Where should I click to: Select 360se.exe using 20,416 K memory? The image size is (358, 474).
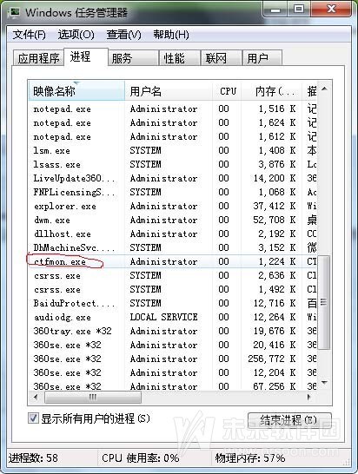pyautogui.click(x=173, y=345)
